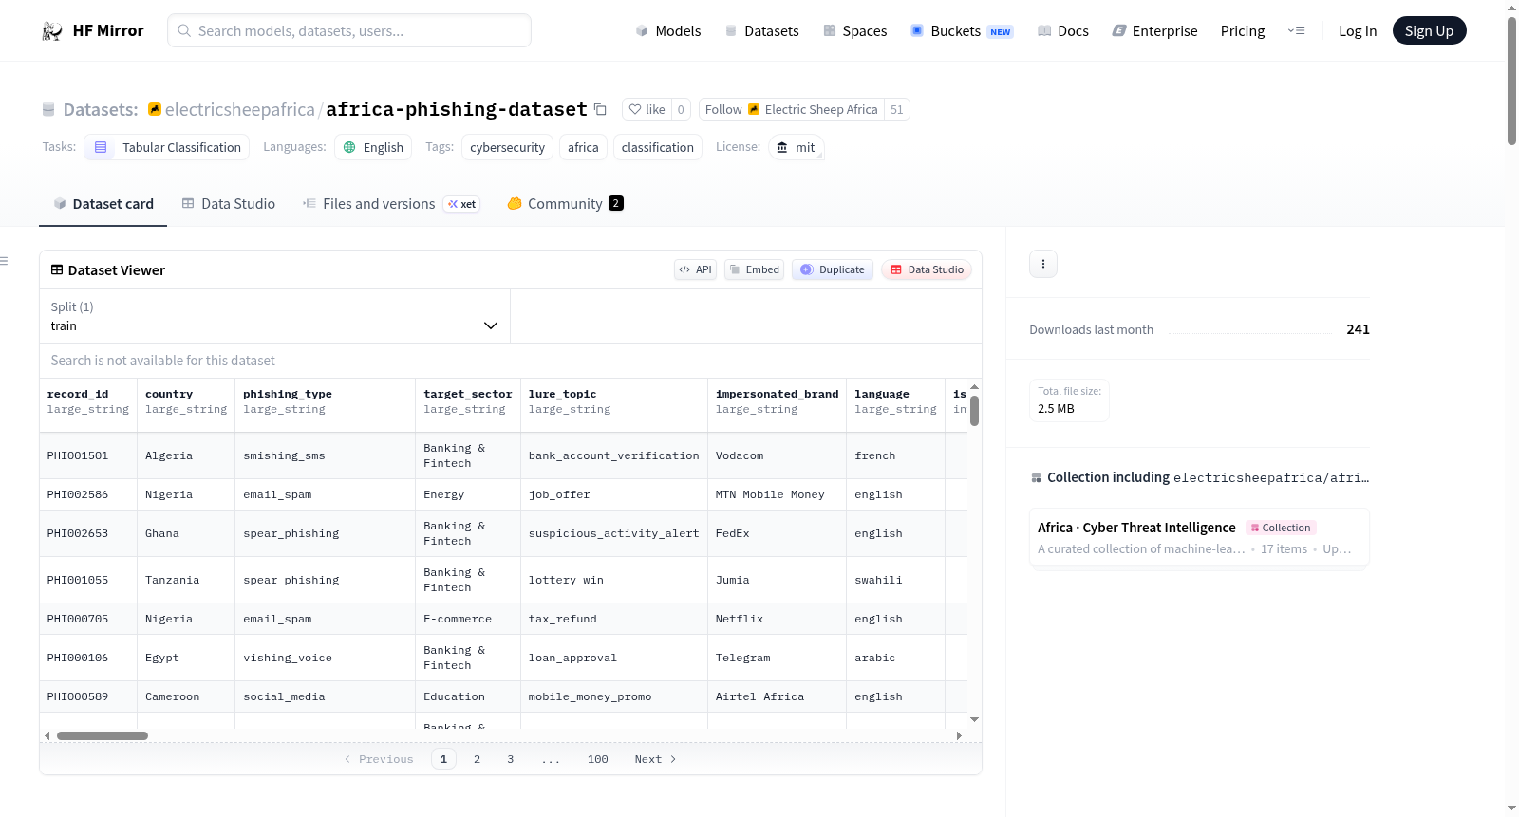Click Previous page in pagination

(379, 759)
